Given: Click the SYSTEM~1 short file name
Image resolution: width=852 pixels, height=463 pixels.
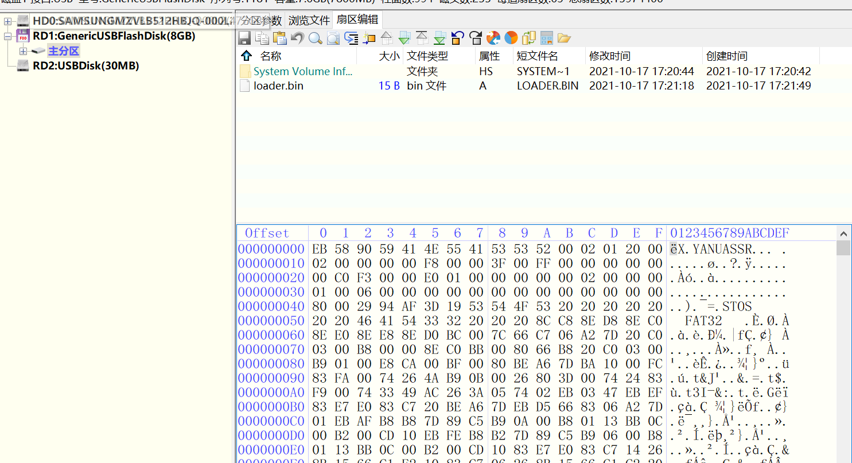Looking at the screenshot, I should coord(543,71).
